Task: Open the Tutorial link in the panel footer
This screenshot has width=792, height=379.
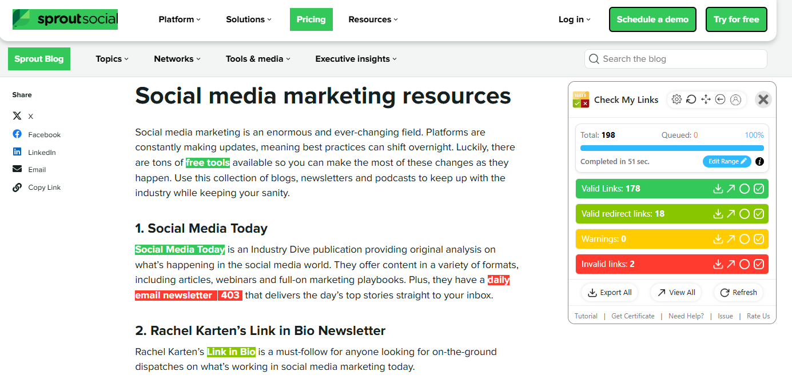Action: tap(586, 316)
